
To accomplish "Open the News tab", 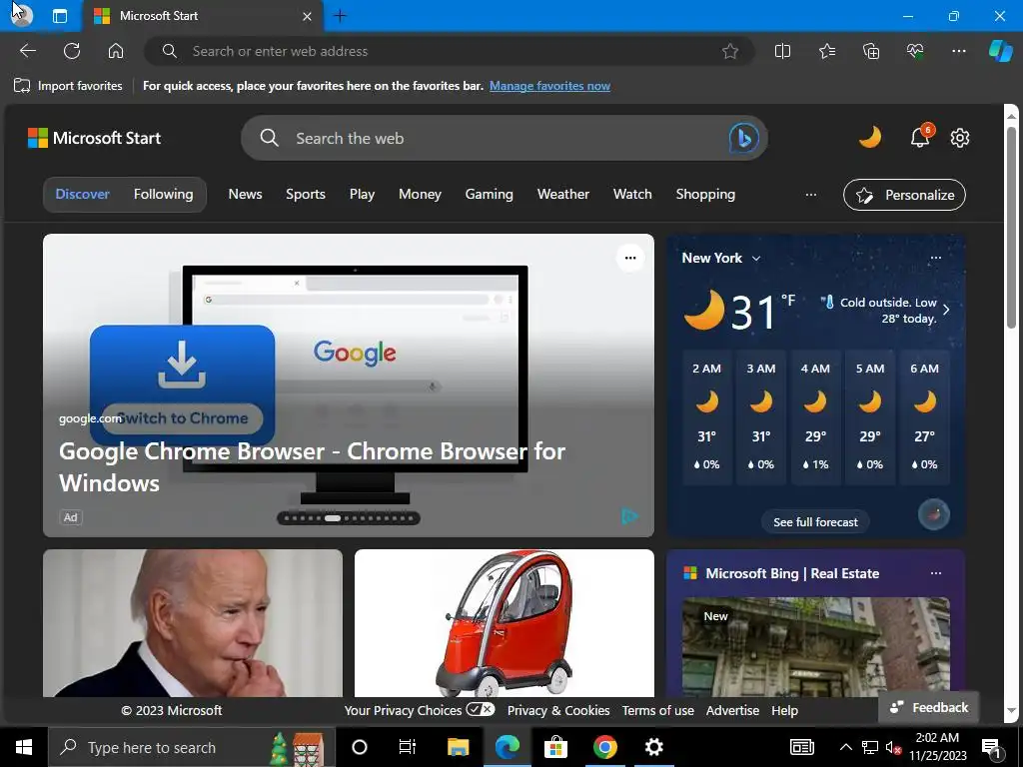I will (x=245, y=195).
